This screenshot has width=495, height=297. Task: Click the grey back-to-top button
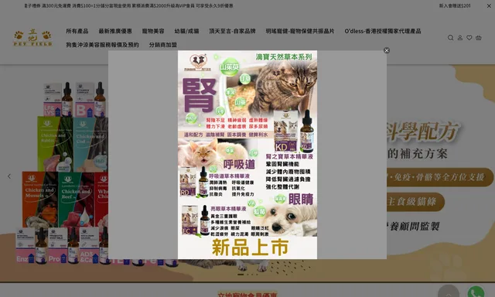click(x=449, y=292)
